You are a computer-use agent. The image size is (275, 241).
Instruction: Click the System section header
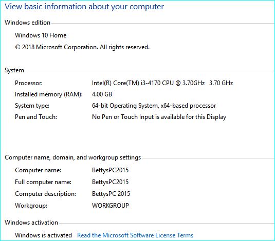(x=14, y=70)
